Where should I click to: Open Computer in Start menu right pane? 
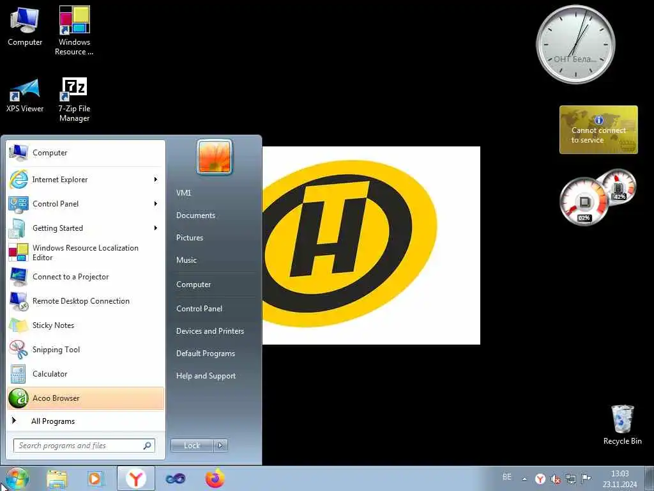click(194, 284)
